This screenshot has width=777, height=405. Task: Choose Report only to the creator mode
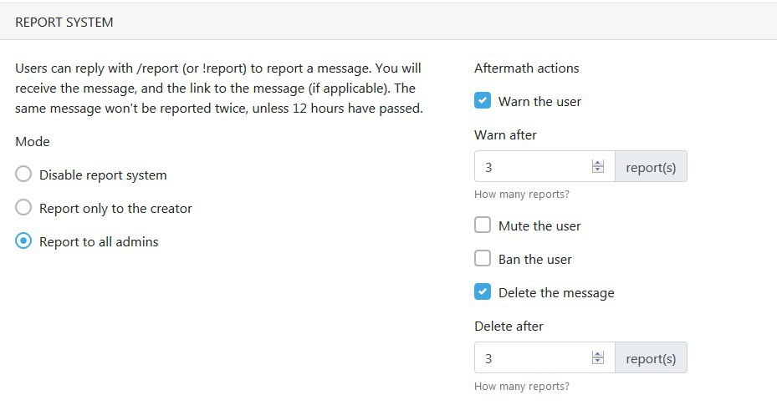(23, 208)
